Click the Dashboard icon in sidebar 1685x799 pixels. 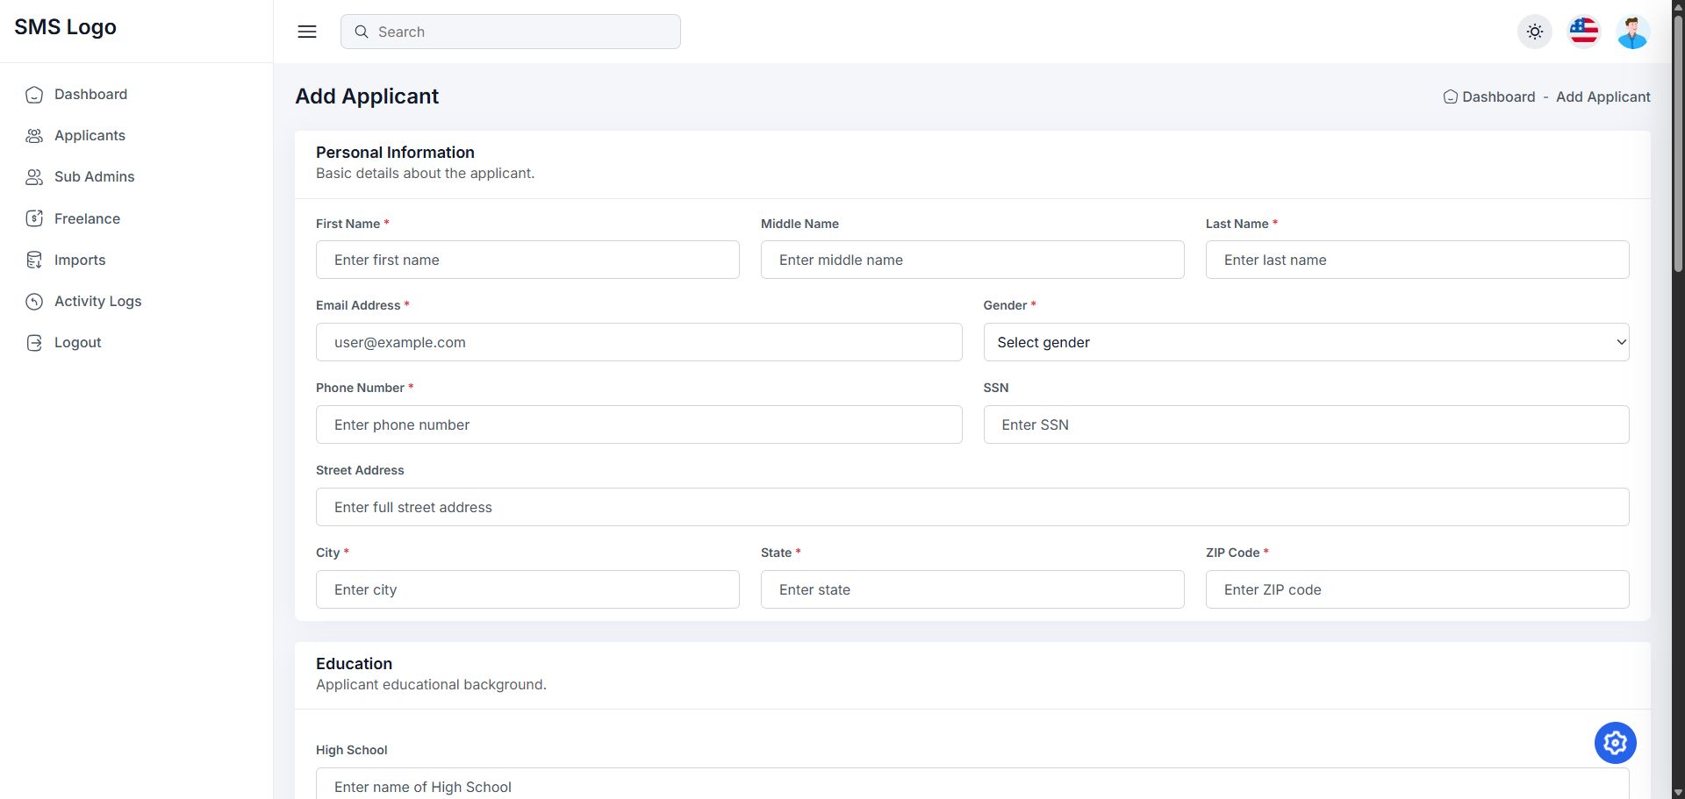(x=34, y=95)
